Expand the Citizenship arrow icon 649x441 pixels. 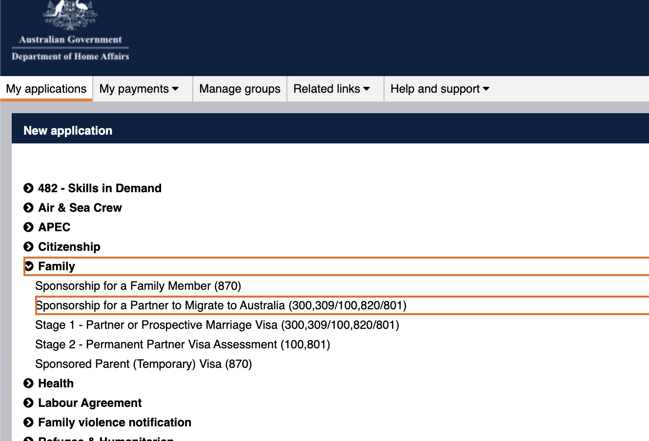28,246
